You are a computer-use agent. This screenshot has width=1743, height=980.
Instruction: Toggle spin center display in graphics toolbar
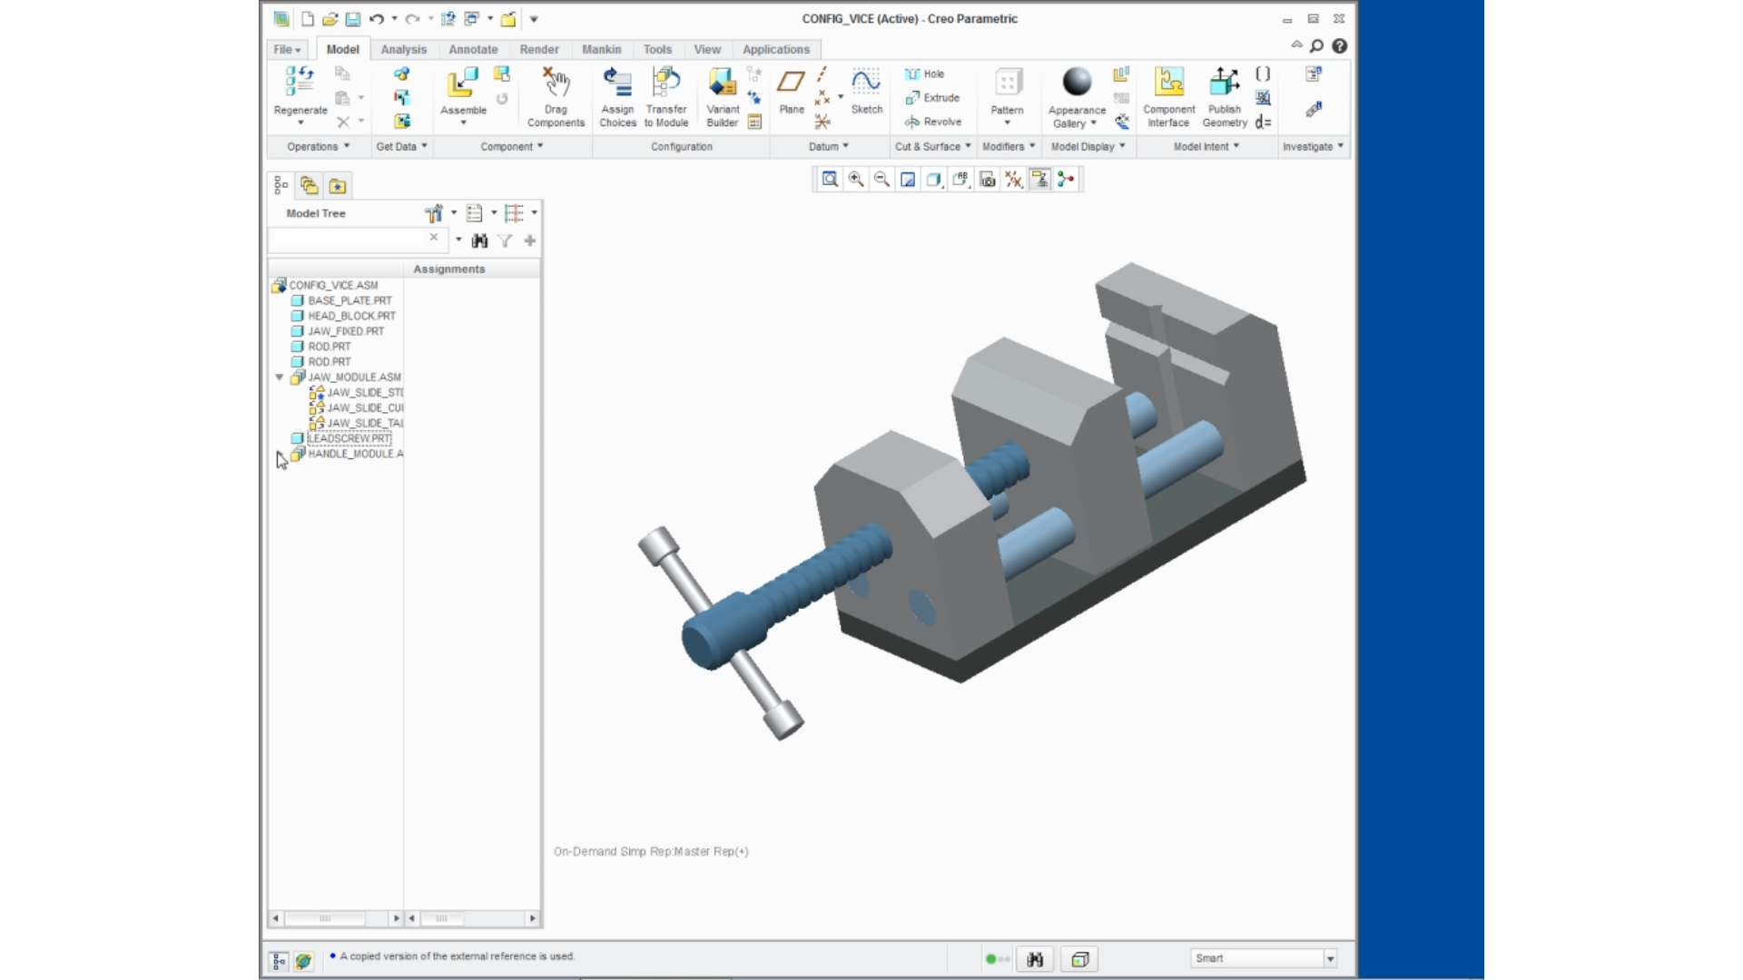point(1066,180)
